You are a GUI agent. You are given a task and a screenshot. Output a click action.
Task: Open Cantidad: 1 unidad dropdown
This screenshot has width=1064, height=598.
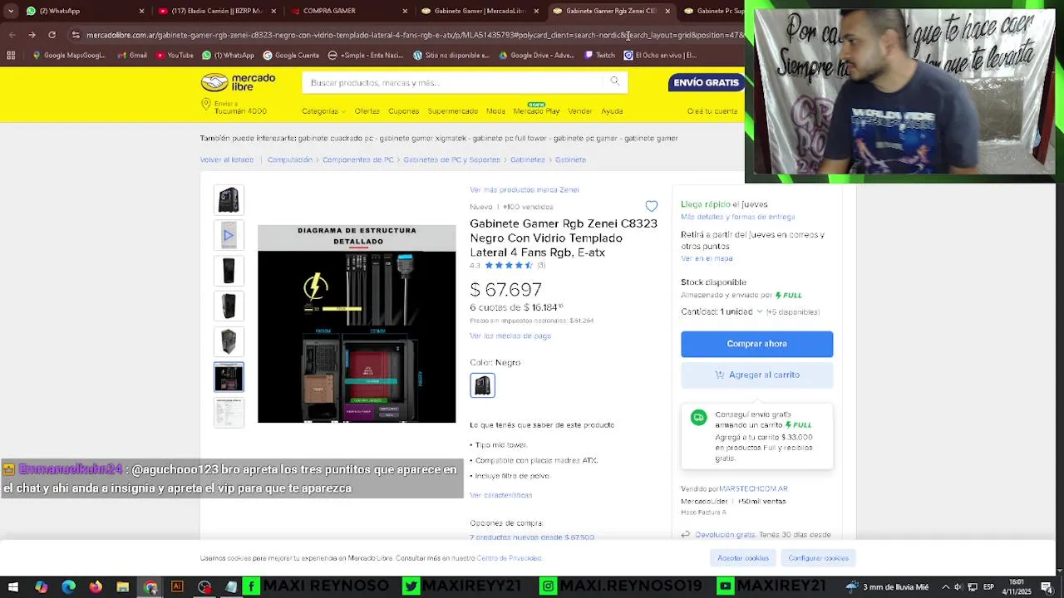[x=722, y=312]
